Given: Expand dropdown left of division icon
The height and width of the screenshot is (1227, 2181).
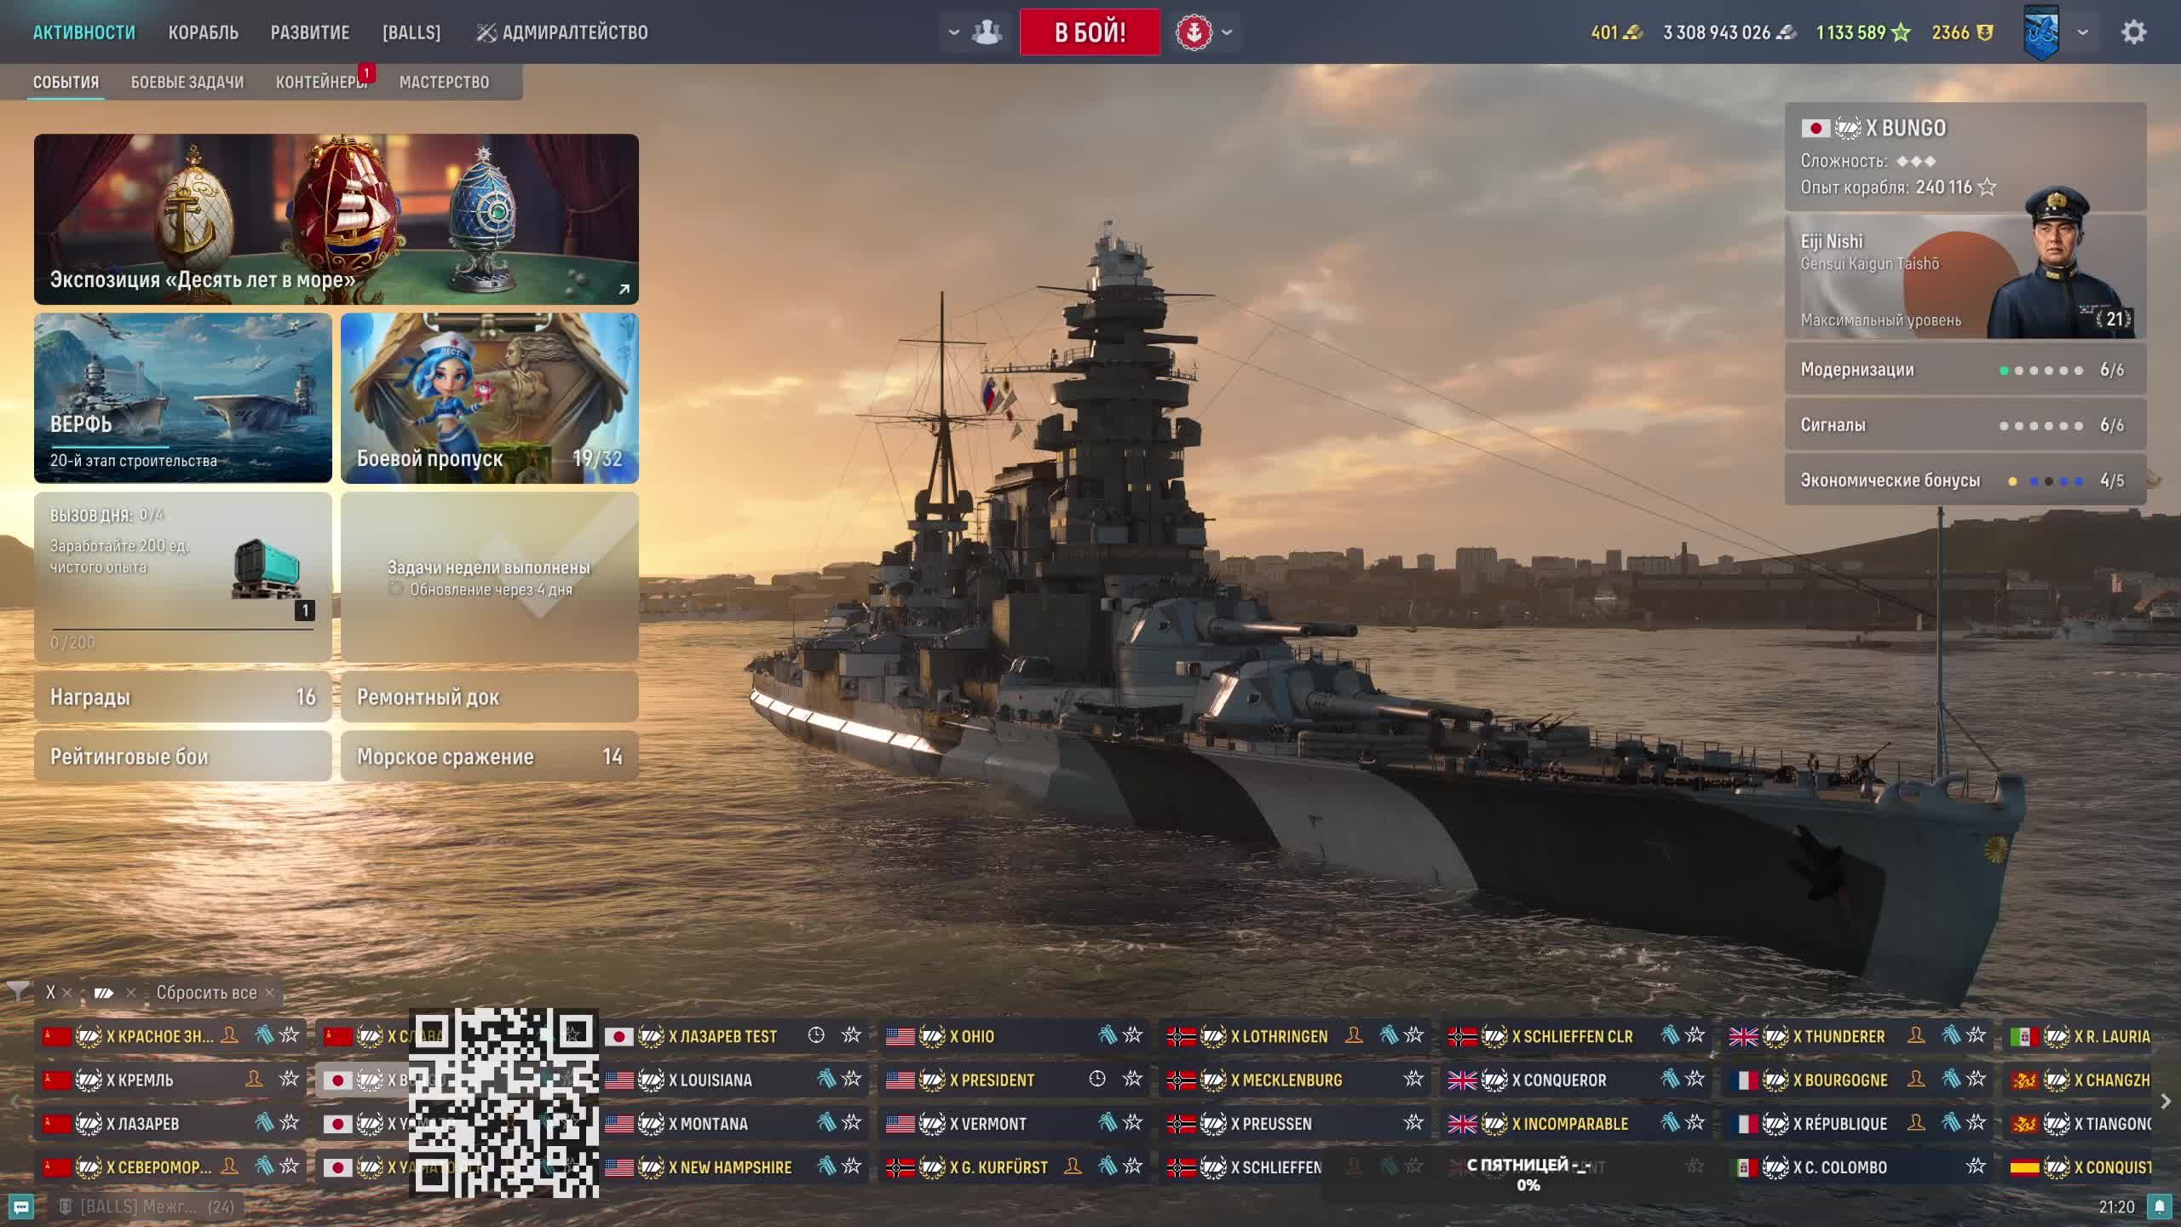Looking at the screenshot, I should coord(954,32).
